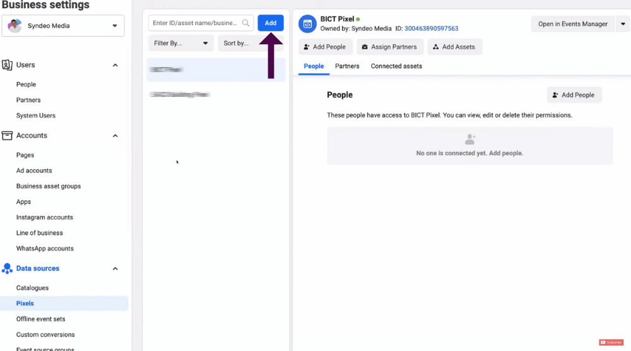
Task: Switch to the Partners tab
Action: click(347, 66)
